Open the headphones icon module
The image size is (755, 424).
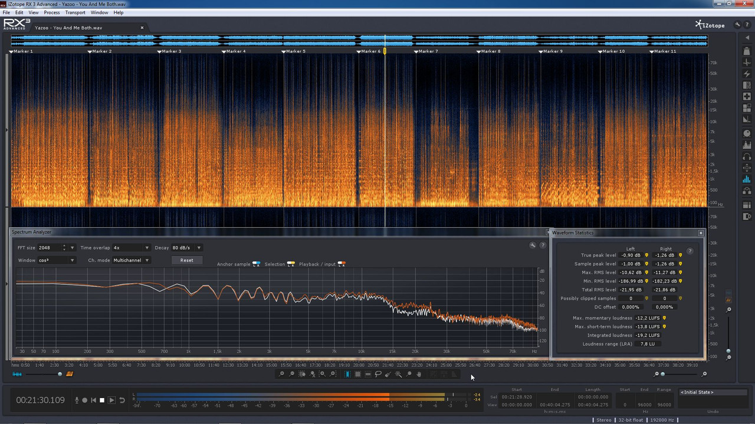[x=747, y=157]
